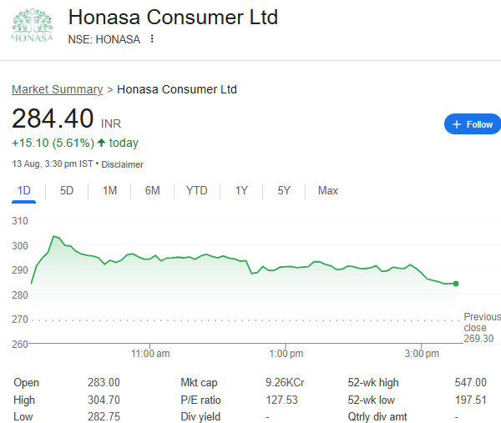Switch to the 1M chart range
The image size is (501, 423).
coord(109,191)
